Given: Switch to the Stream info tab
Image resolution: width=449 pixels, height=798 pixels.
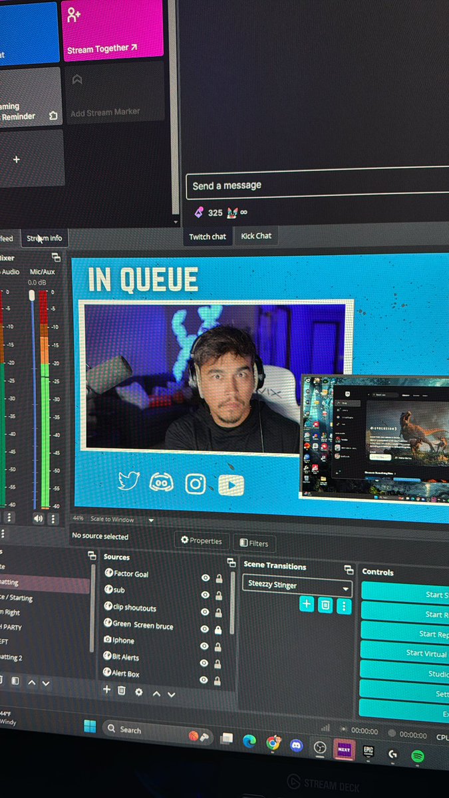Looking at the screenshot, I should click(x=44, y=238).
